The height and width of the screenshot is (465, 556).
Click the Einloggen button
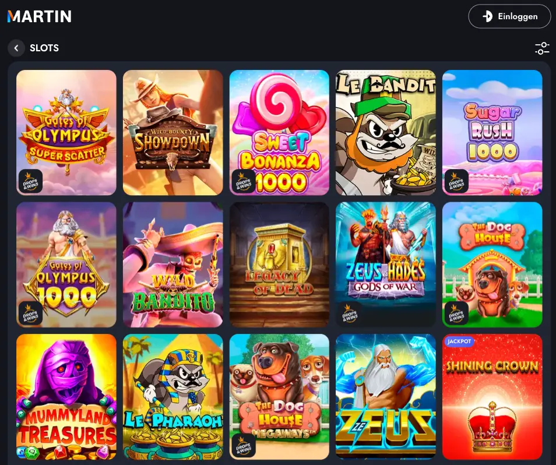pyautogui.click(x=509, y=16)
